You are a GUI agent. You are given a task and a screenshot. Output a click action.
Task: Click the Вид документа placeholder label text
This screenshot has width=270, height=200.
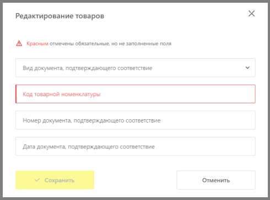88,68
